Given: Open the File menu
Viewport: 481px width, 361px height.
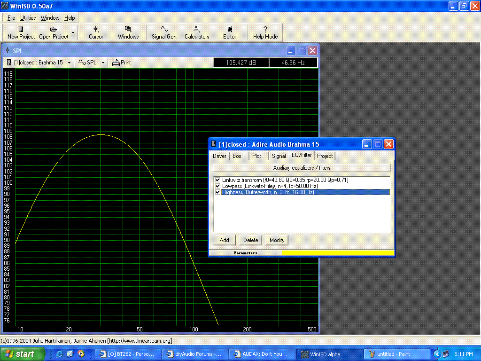Looking at the screenshot, I should pos(11,18).
